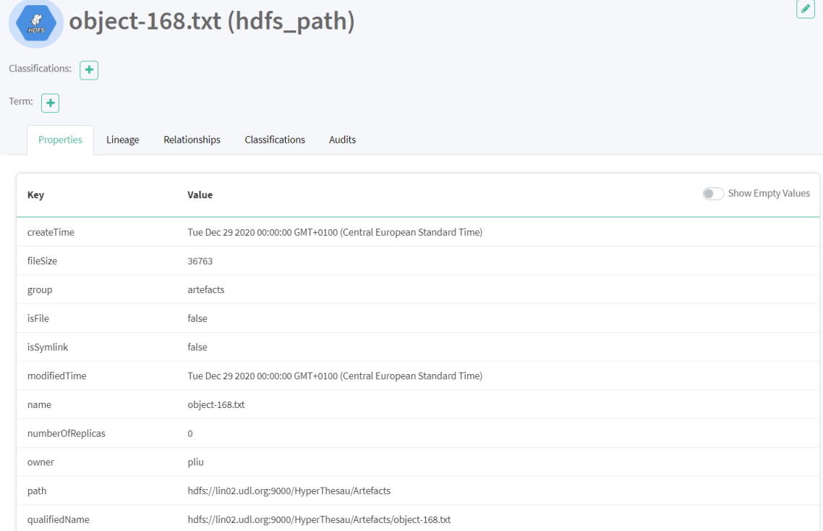823x531 pixels.
Task: Click the path value hdfs://lin02.udl.org:9000/HyperThesau/Artefacts
Action: click(289, 490)
